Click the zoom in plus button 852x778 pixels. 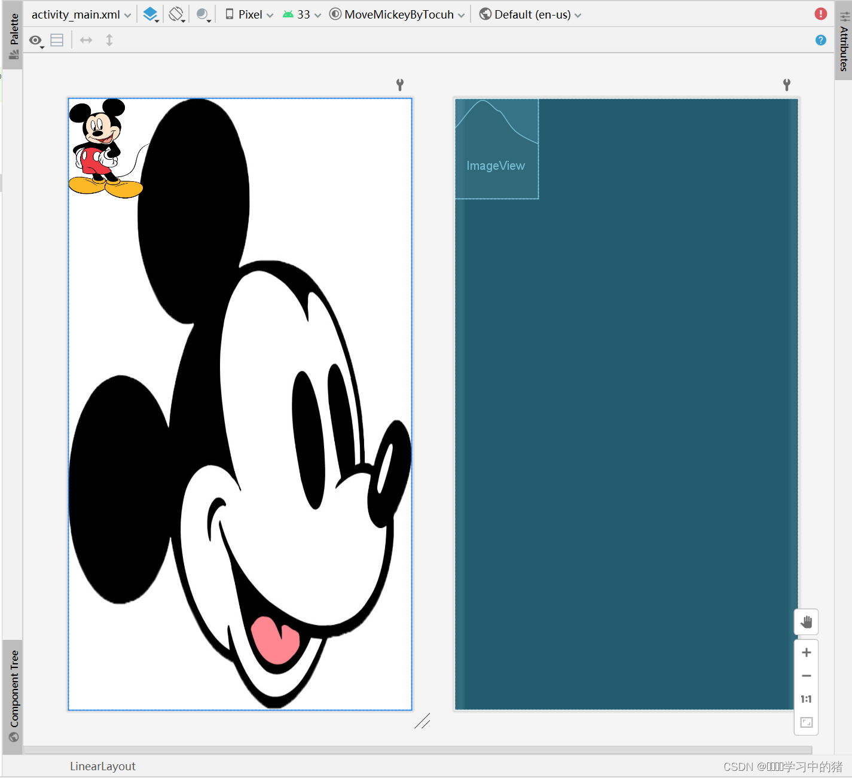806,652
